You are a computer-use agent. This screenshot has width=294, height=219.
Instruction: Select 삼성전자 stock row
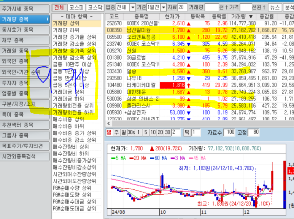pos(200,113)
